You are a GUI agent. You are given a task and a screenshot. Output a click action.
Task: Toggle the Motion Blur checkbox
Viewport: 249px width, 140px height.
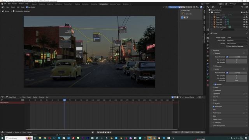coord(214,107)
